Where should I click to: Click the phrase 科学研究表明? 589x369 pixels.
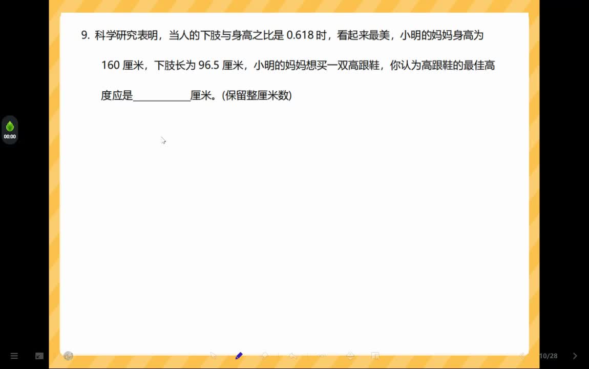[x=126, y=35]
